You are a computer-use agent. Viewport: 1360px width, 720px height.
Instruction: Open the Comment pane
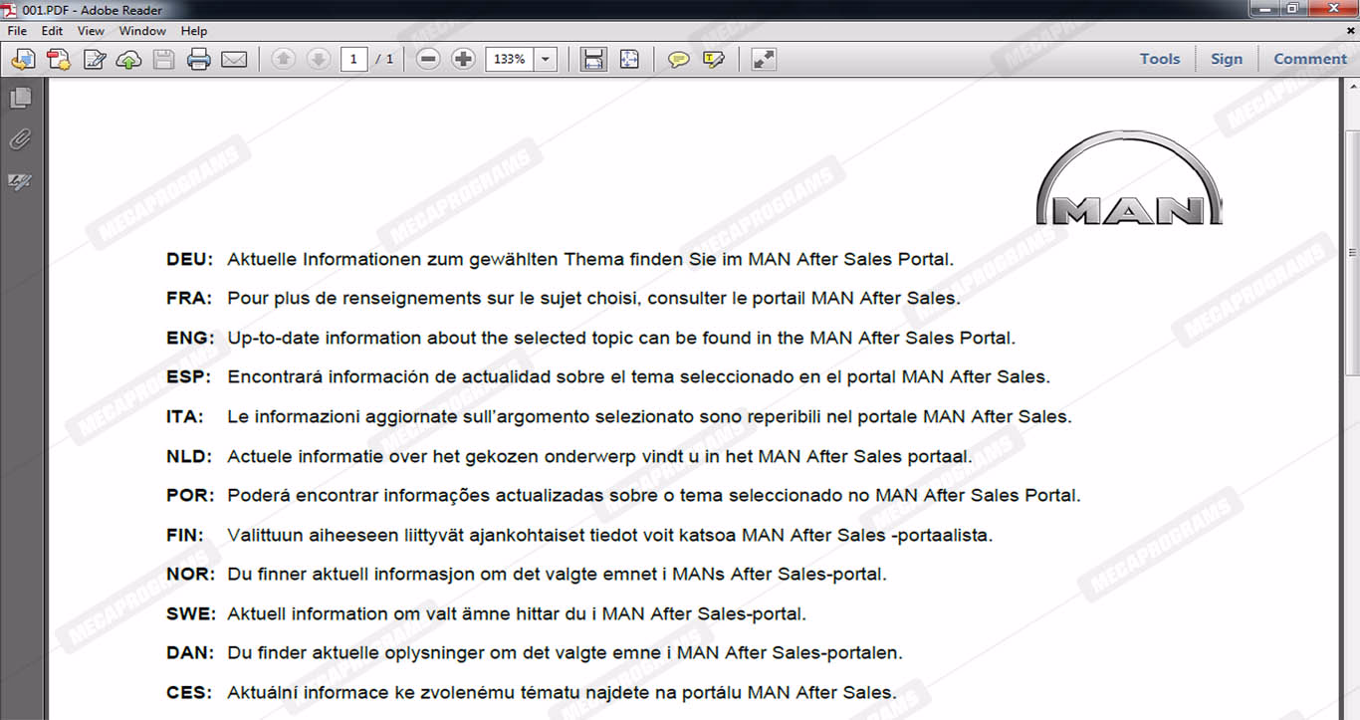(1310, 59)
